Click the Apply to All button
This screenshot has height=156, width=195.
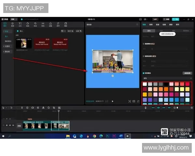pyautogui.click(x=187, y=73)
